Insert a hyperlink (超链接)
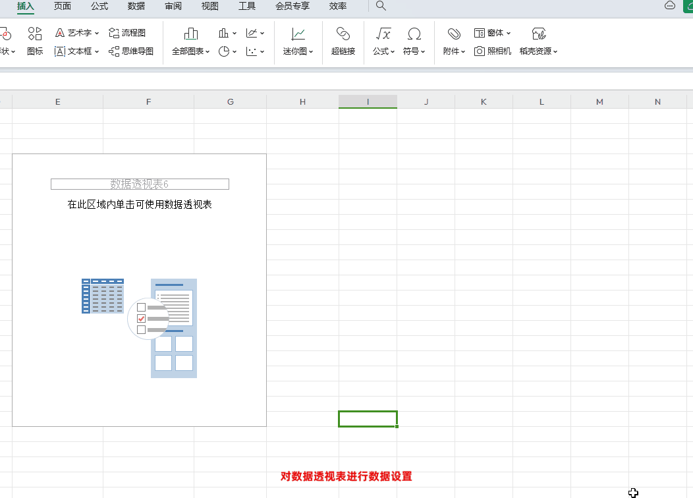The width and height of the screenshot is (693, 498). [x=343, y=41]
